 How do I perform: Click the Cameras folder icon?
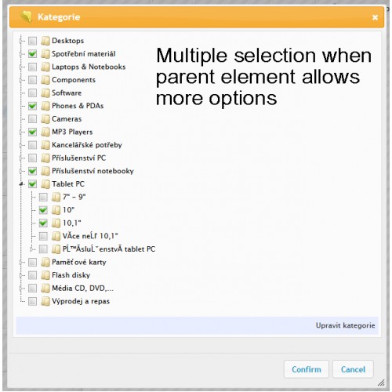(x=45, y=119)
